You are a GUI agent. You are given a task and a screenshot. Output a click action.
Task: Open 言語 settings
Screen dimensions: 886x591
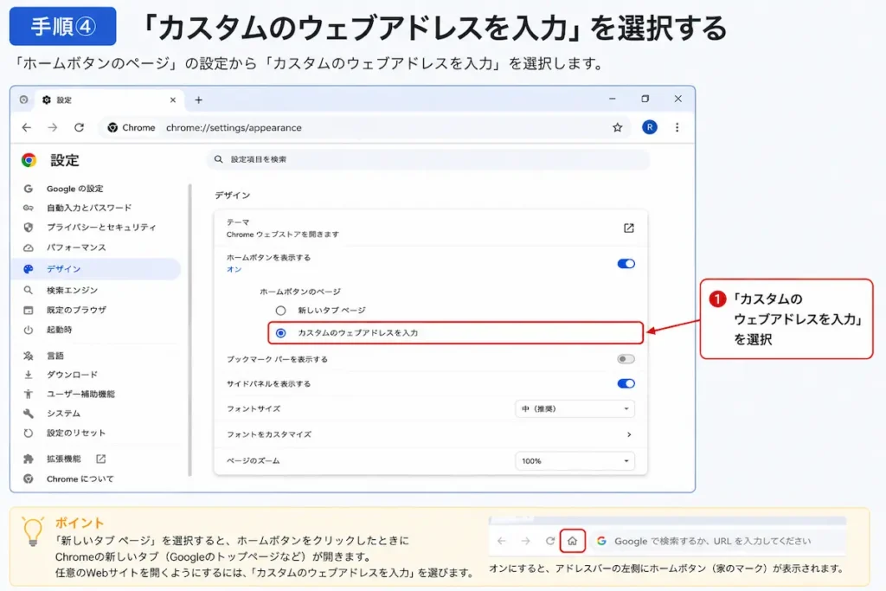(55, 356)
